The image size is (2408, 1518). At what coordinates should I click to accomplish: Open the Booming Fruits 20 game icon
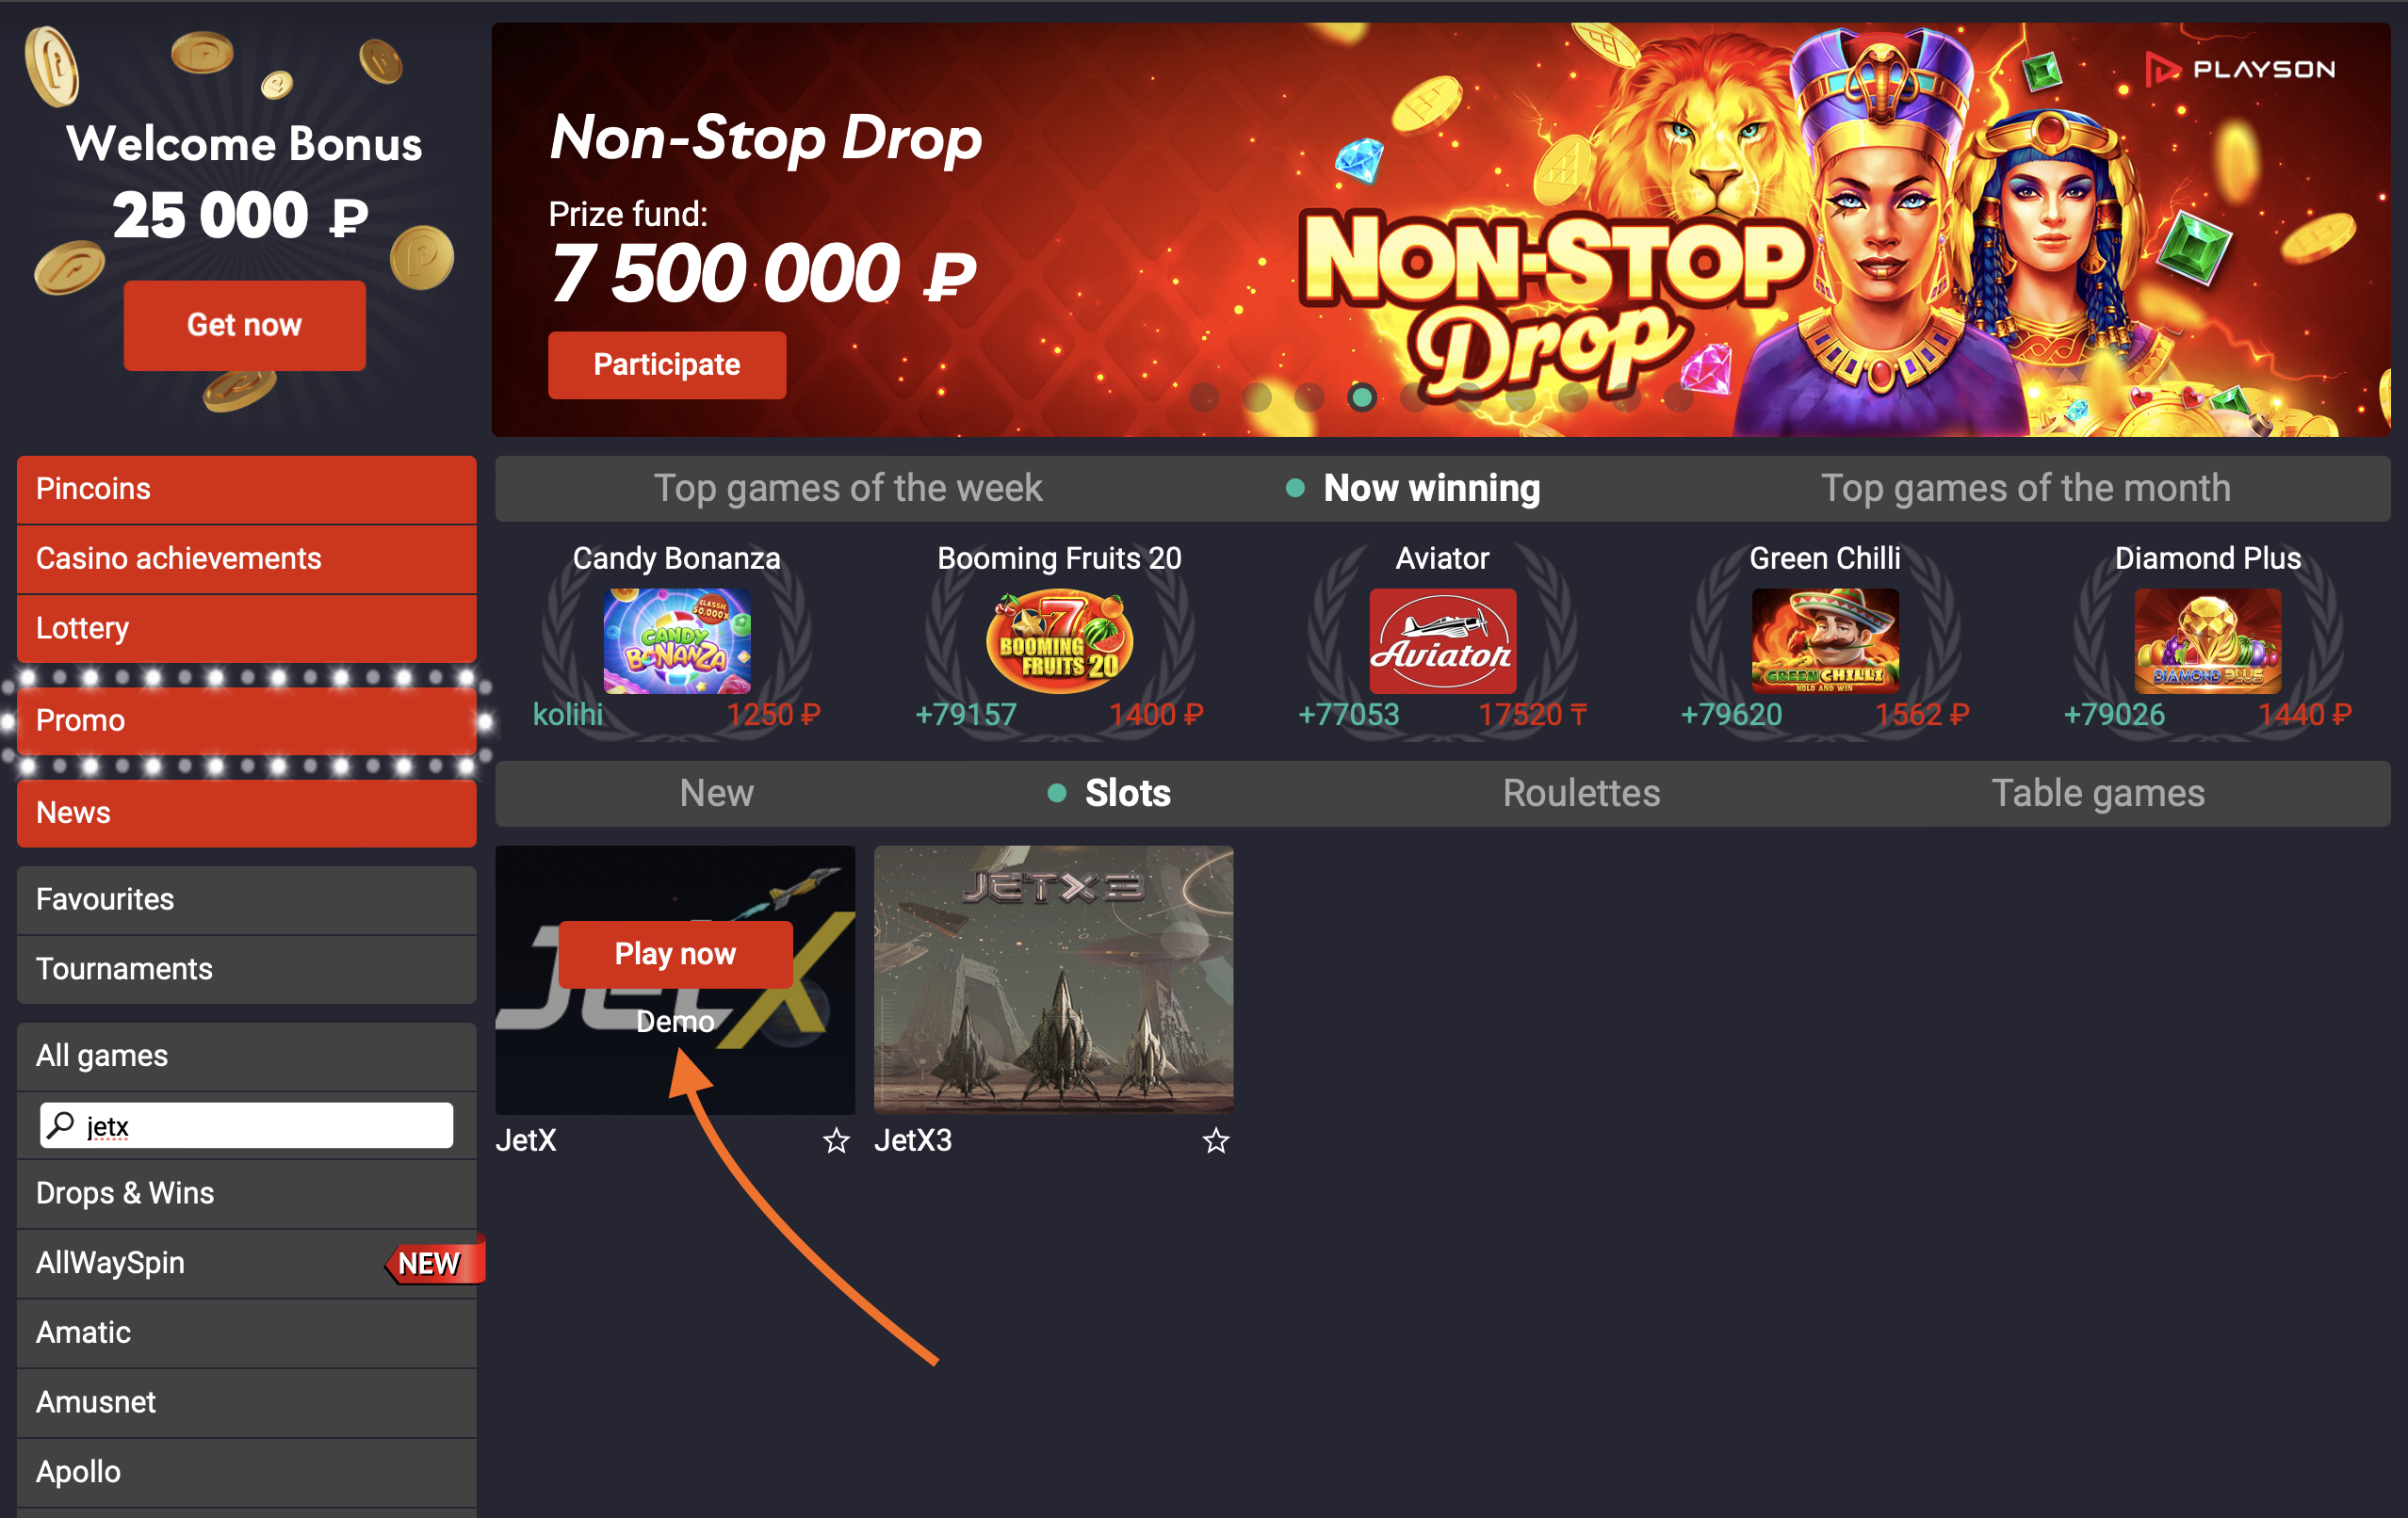(1059, 640)
